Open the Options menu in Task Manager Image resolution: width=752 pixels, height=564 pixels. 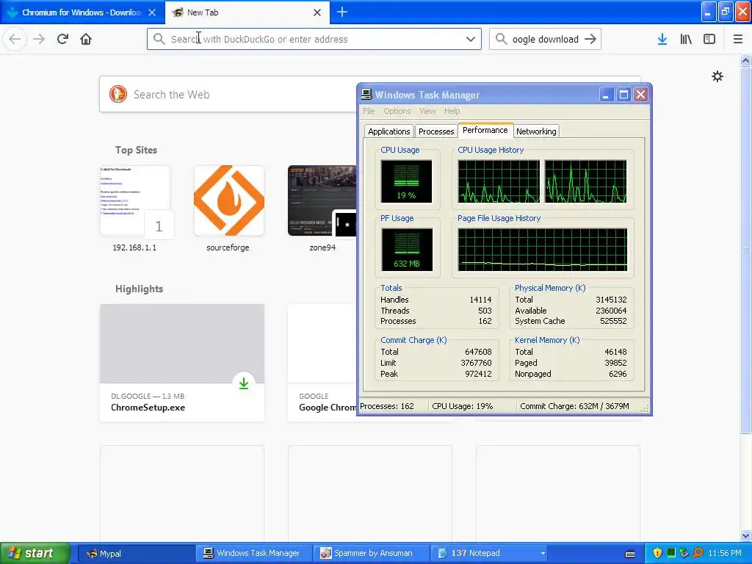click(397, 111)
